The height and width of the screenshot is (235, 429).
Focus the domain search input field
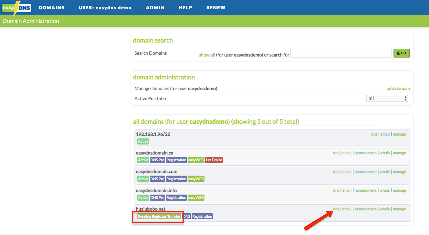[x=341, y=53]
